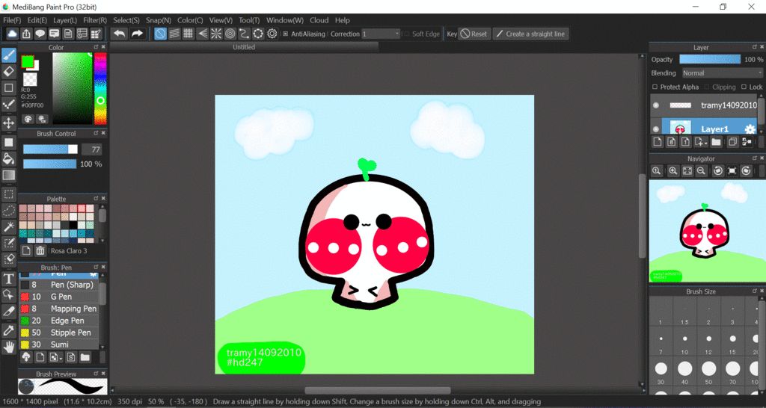Enable the parallel lines snap guide

174,34
